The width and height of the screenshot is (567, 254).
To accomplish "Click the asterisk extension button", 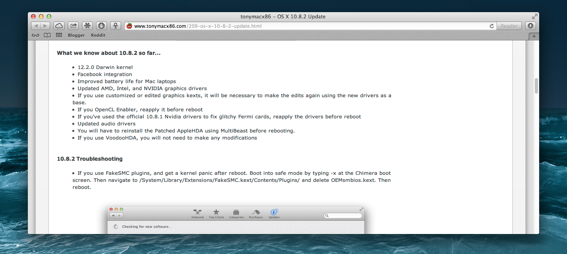I will 87,26.
